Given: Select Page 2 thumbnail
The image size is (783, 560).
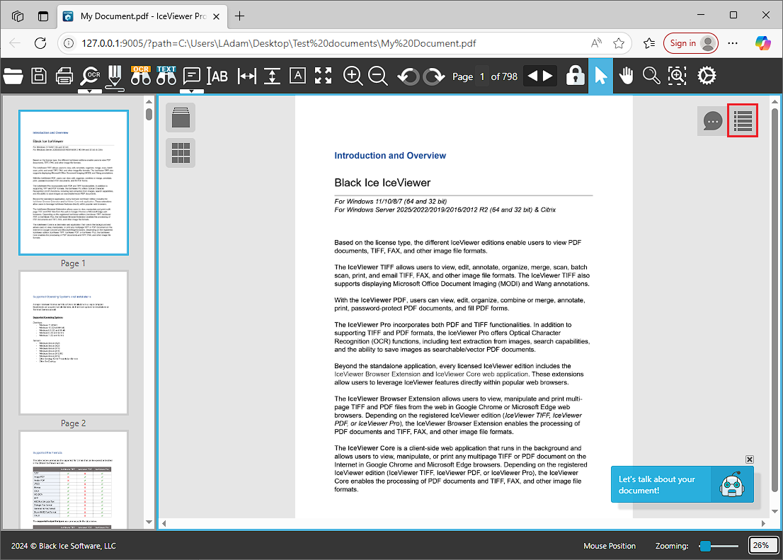Looking at the screenshot, I should pos(74,343).
